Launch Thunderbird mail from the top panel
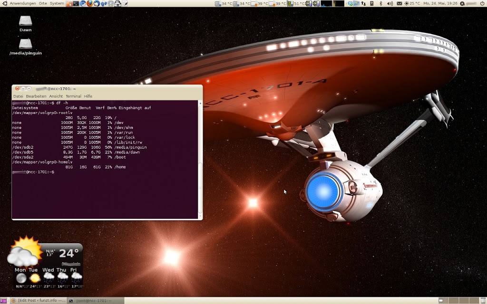 97,3
